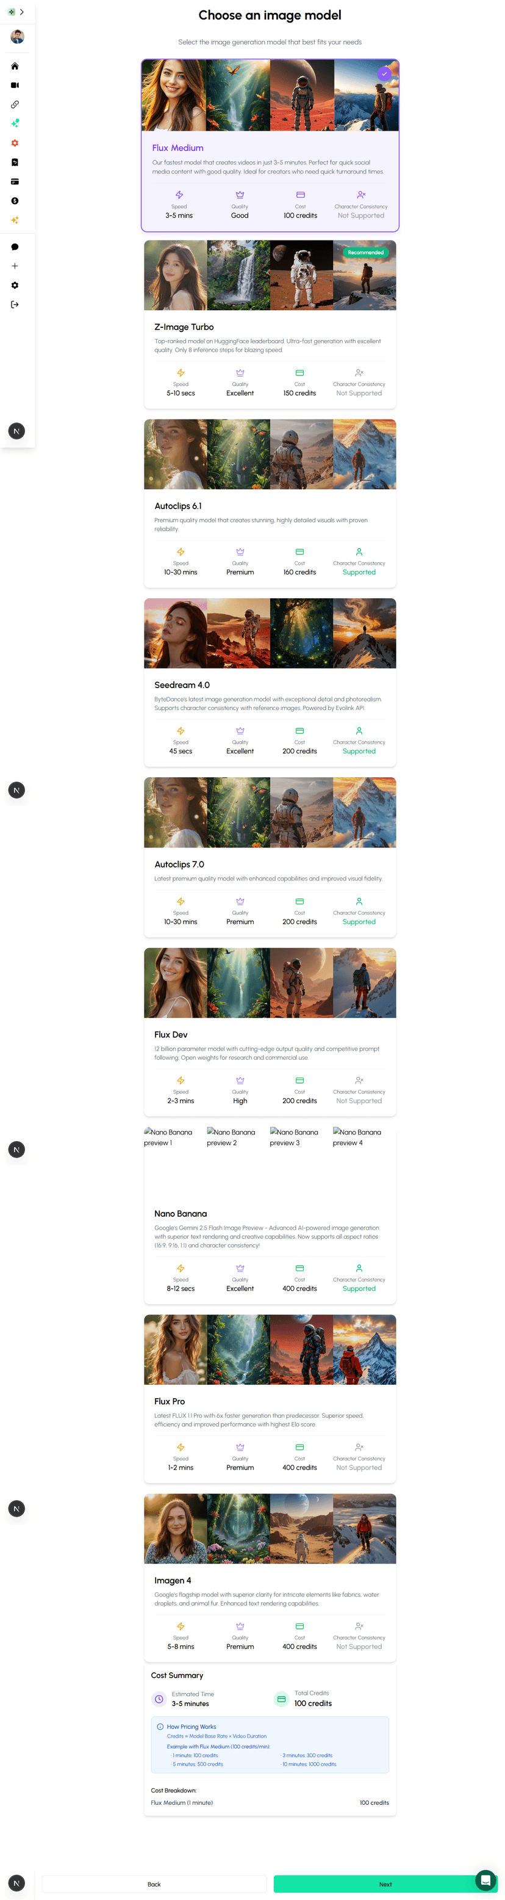This screenshot has width=505, height=1900.
Task: Click the checkmark badge on Flux Medium
Action: (384, 74)
